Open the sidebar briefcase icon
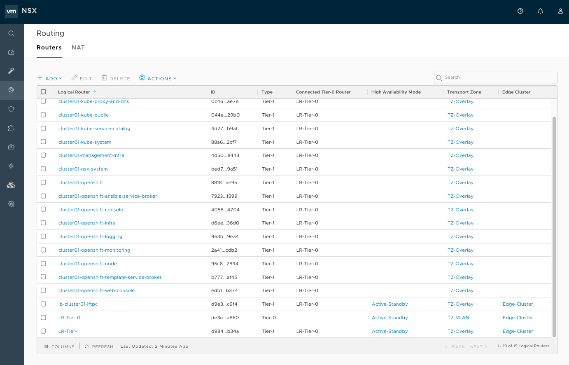569x365 pixels. (x=12, y=147)
